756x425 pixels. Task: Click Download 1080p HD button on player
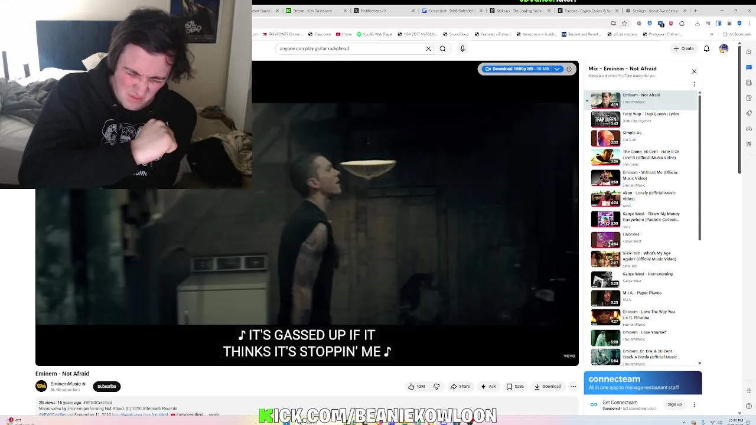tap(517, 69)
